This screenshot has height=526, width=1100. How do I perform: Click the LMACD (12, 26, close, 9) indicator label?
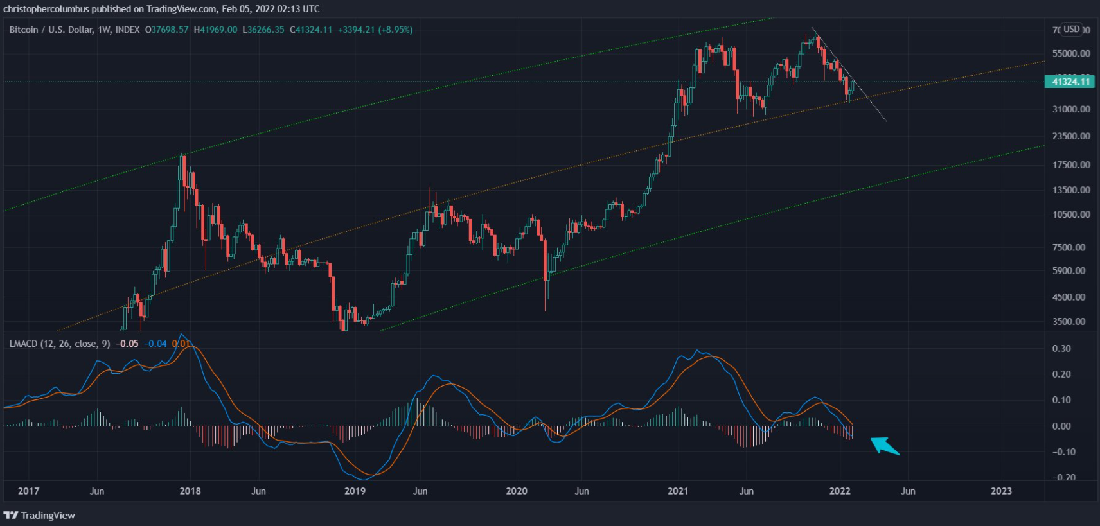(60, 344)
